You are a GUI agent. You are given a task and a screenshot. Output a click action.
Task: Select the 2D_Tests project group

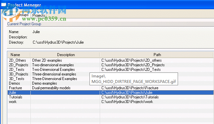pyautogui.click(x=17, y=70)
